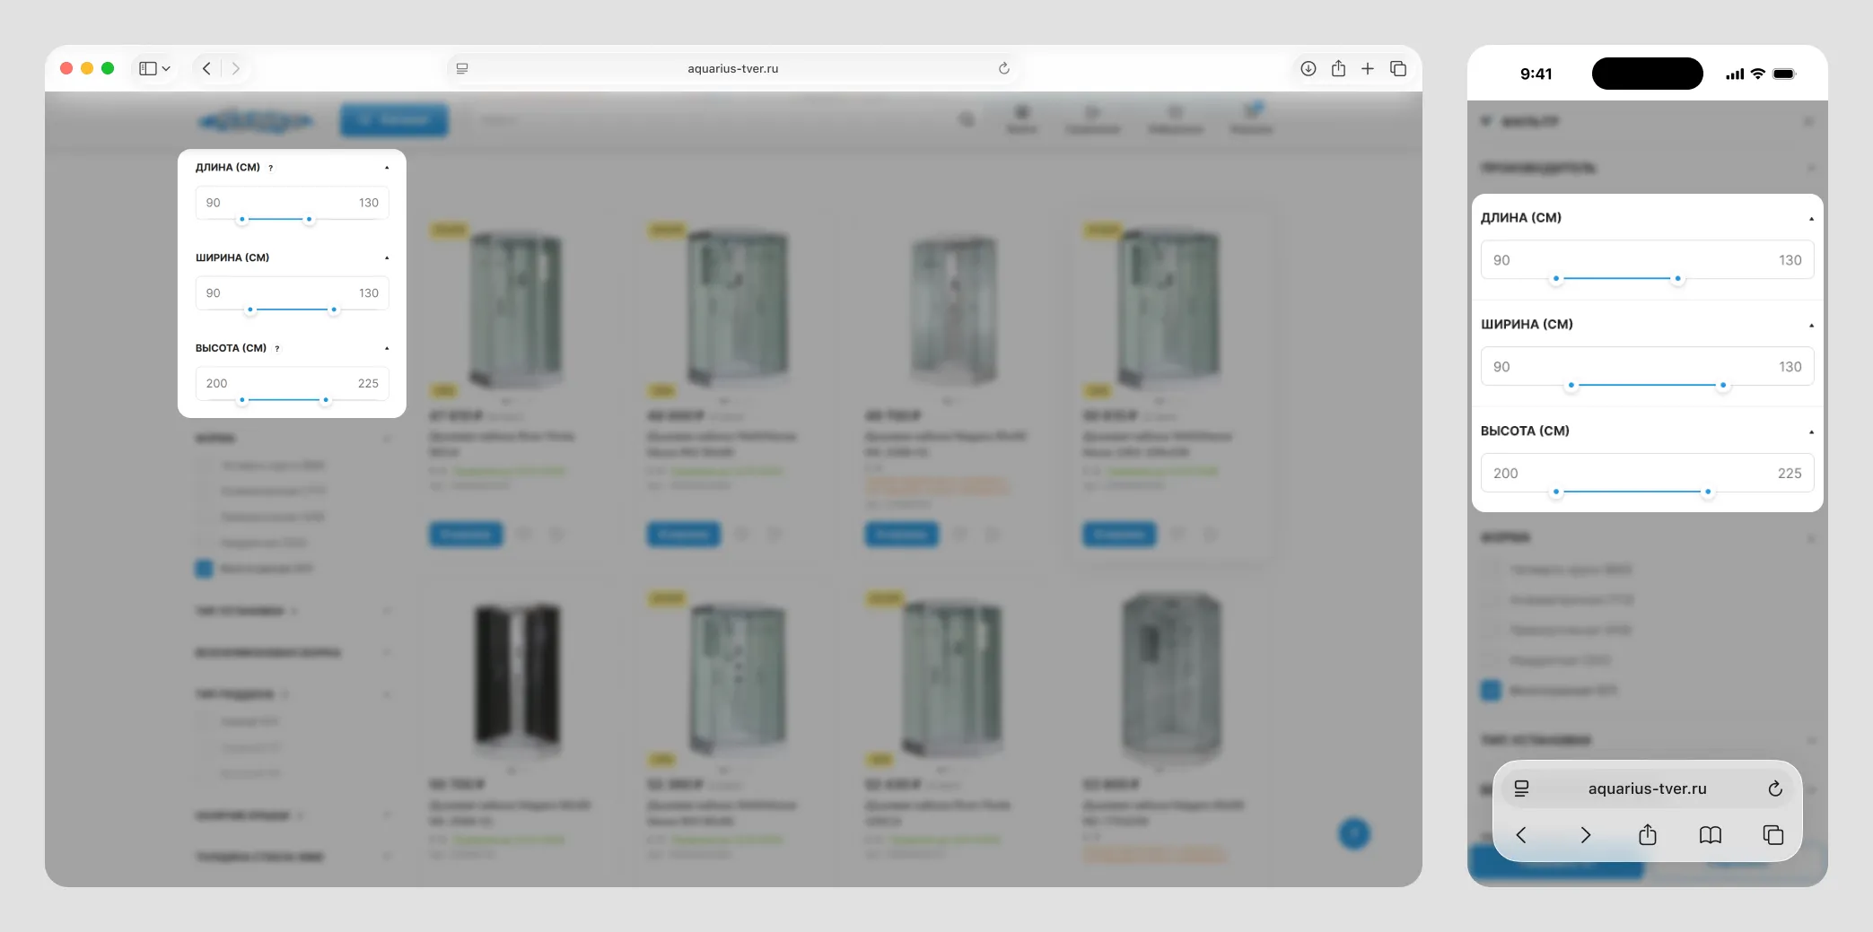Click the minimum value 200 in desktop ВЫСОТА

point(217,383)
